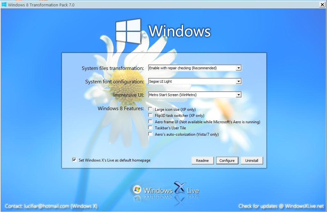Uncheck Set Windows X's Live as homepage
The height and width of the screenshot is (212, 327).
coord(74,160)
